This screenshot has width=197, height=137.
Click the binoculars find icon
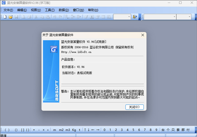(109, 17)
